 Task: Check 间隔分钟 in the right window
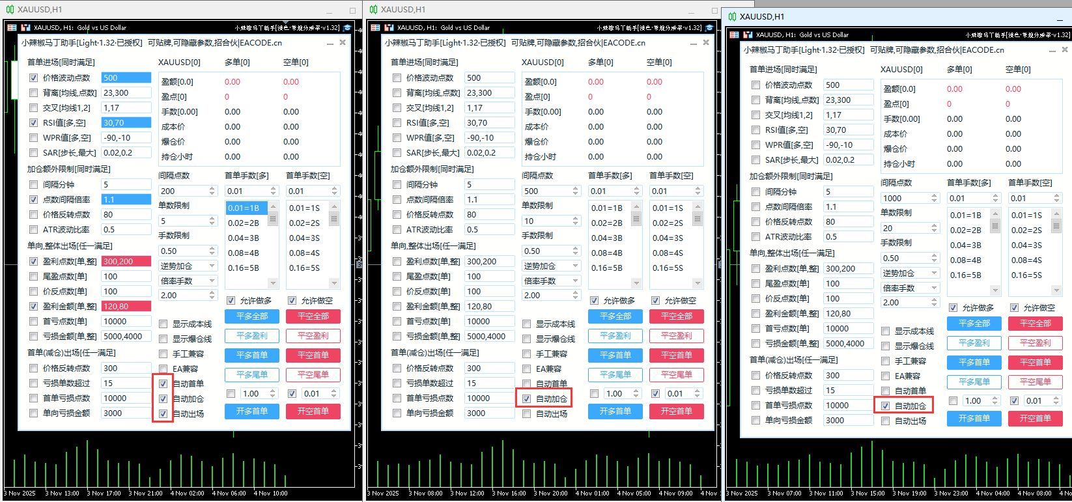click(755, 192)
